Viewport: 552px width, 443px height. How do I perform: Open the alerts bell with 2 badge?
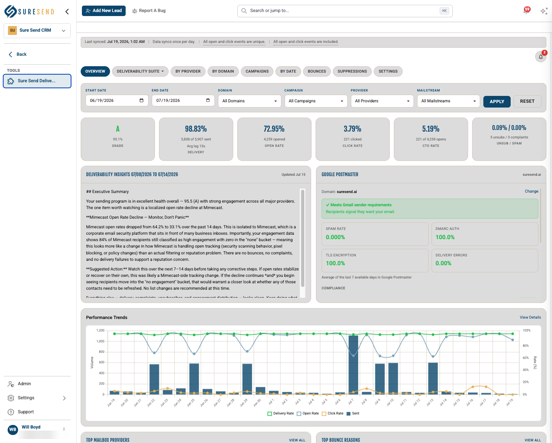(x=541, y=57)
